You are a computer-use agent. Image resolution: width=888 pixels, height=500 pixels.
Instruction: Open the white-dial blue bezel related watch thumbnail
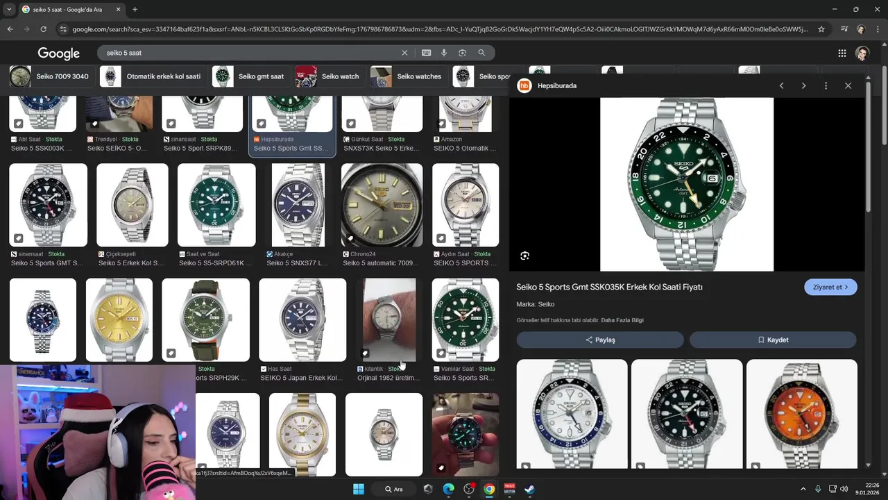[x=572, y=414]
